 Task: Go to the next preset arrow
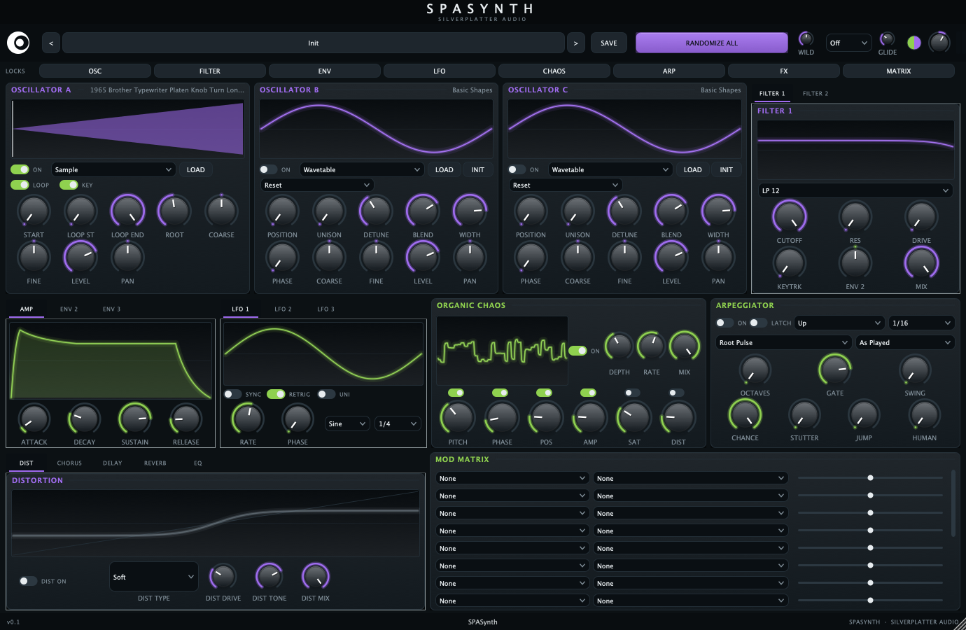pyautogui.click(x=575, y=43)
